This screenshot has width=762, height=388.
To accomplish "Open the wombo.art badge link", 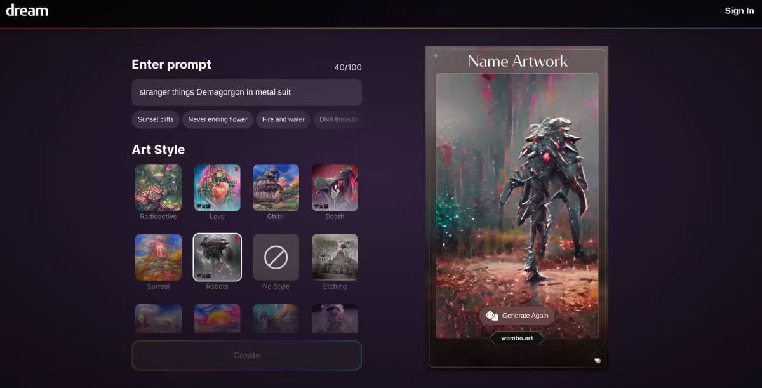I will click(517, 338).
